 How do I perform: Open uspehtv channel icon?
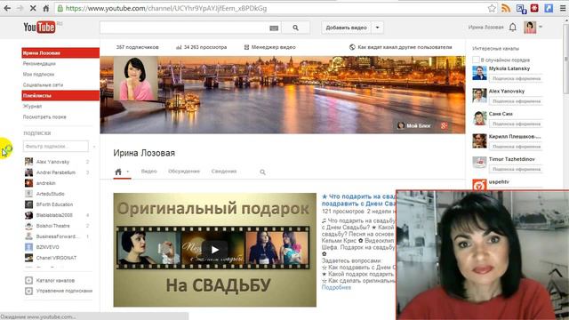[479, 185]
